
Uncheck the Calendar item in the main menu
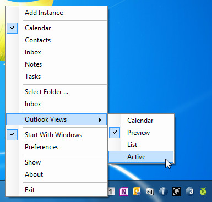click(56, 28)
